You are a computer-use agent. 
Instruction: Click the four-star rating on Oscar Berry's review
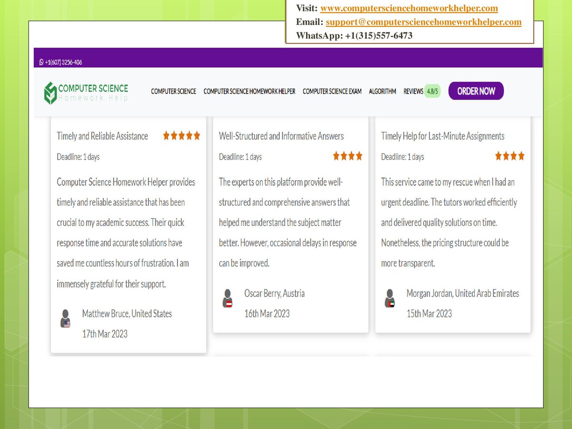click(x=347, y=156)
